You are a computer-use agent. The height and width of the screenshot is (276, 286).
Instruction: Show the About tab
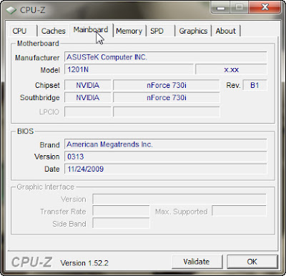(226, 31)
